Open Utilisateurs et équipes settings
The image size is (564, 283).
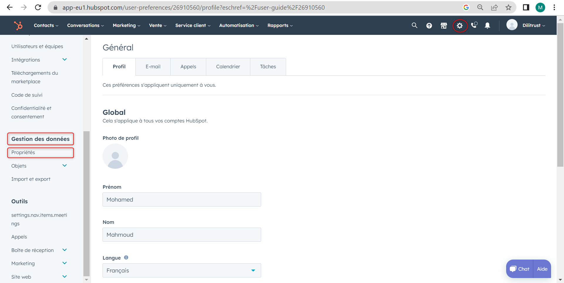pos(37,46)
